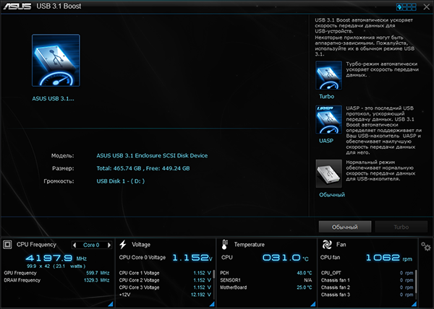Click the 4197.9 MHz frequency readout
Viewport: 434px width, 309px height.
(x=56, y=258)
